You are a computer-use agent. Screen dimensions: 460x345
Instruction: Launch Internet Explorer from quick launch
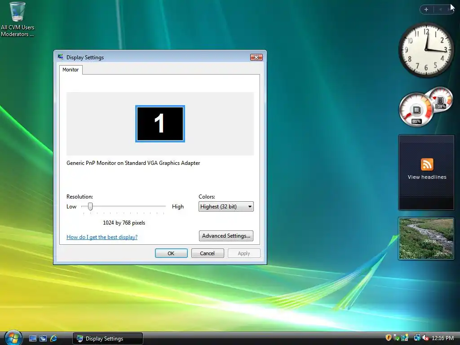(54, 339)
